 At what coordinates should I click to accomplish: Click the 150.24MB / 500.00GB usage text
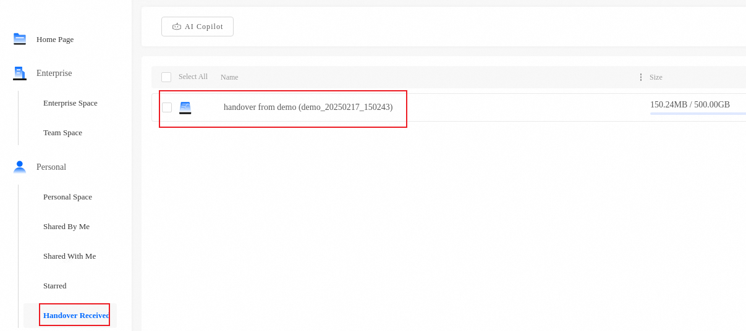[690, 105]
